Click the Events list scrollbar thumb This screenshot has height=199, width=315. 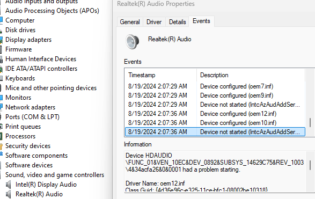pos(310,122)
